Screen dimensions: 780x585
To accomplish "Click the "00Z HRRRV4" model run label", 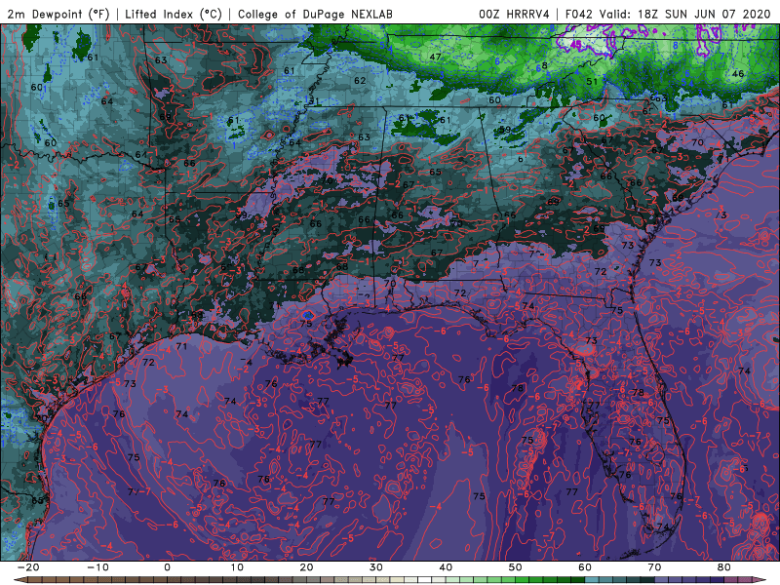I will (x=515, y=14).
